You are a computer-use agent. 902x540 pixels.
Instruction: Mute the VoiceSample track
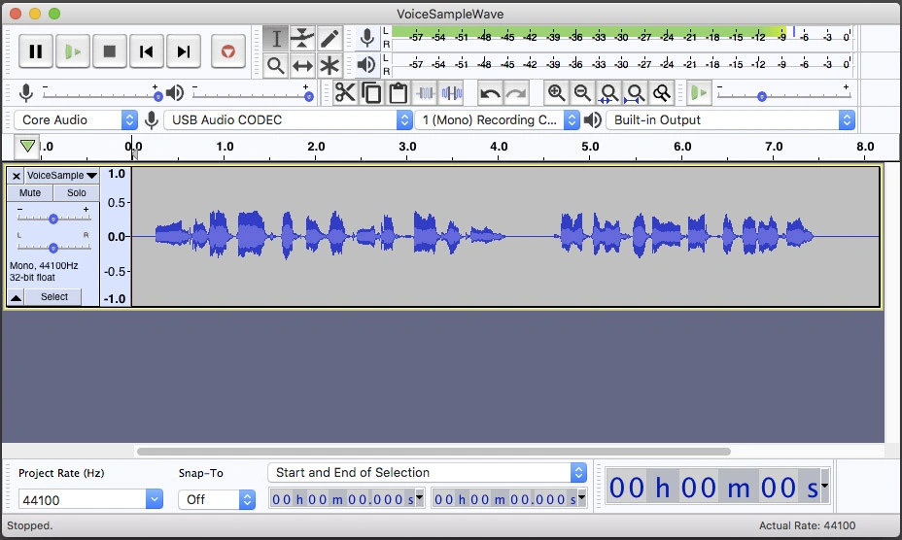click(30, 192)
